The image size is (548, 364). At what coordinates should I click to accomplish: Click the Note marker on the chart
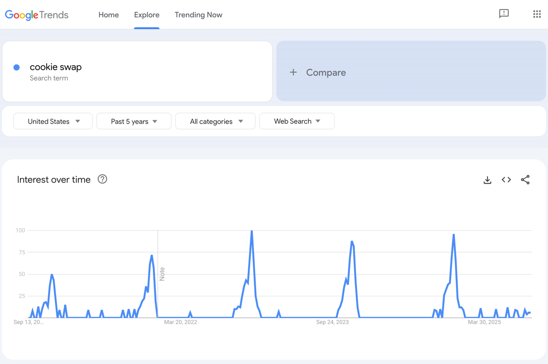pyautogui.click(x=162, y=274)
